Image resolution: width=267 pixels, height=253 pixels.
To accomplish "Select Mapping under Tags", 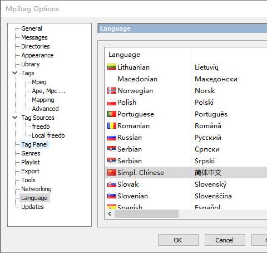I will click(x=43, y=100).
